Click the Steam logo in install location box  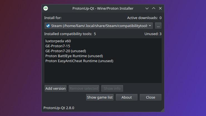(48, 26)
